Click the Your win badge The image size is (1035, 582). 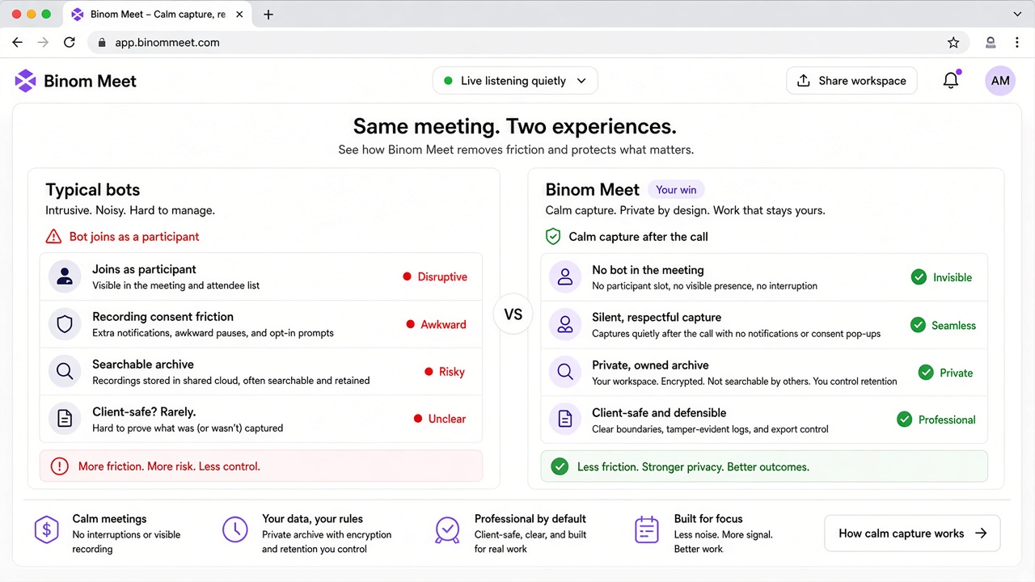click(x=676, y=190)
